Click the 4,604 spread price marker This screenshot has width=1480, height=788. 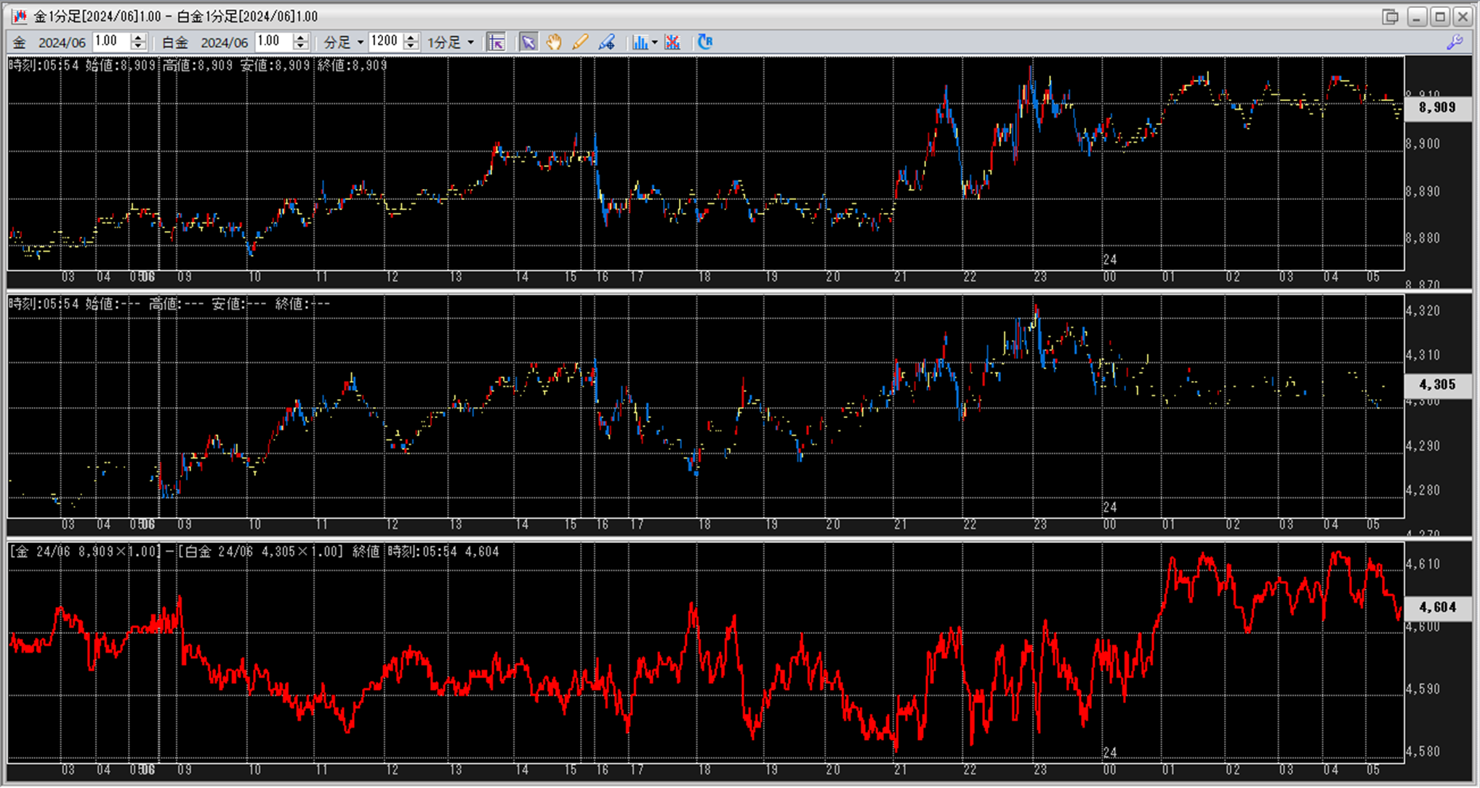1437,607
